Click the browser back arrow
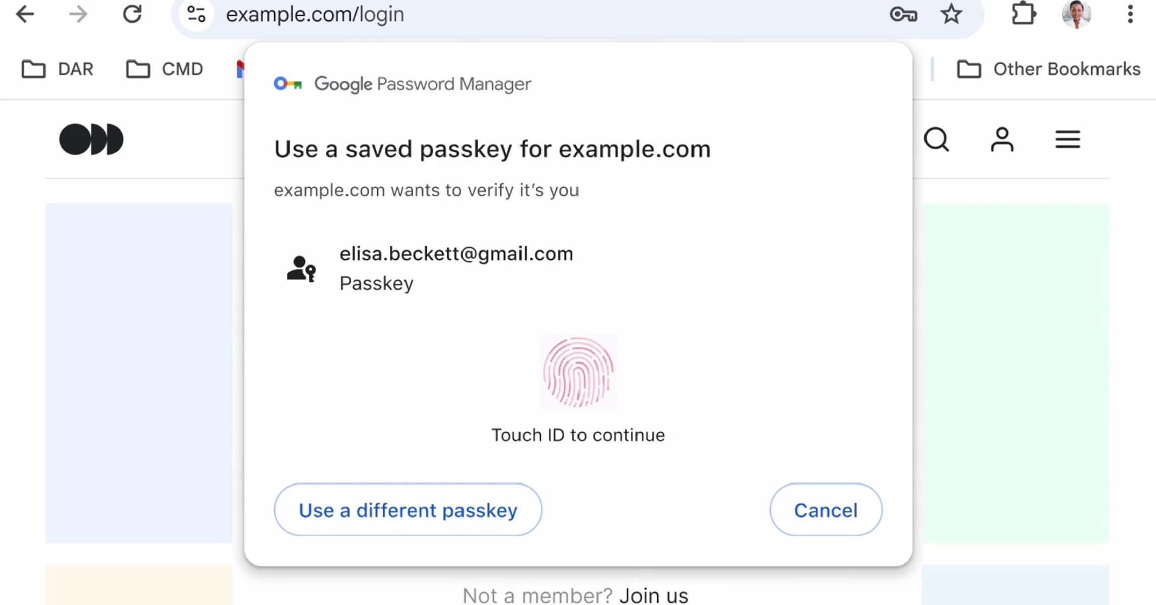The image size is (1156, 605). (x=24, y=14)
